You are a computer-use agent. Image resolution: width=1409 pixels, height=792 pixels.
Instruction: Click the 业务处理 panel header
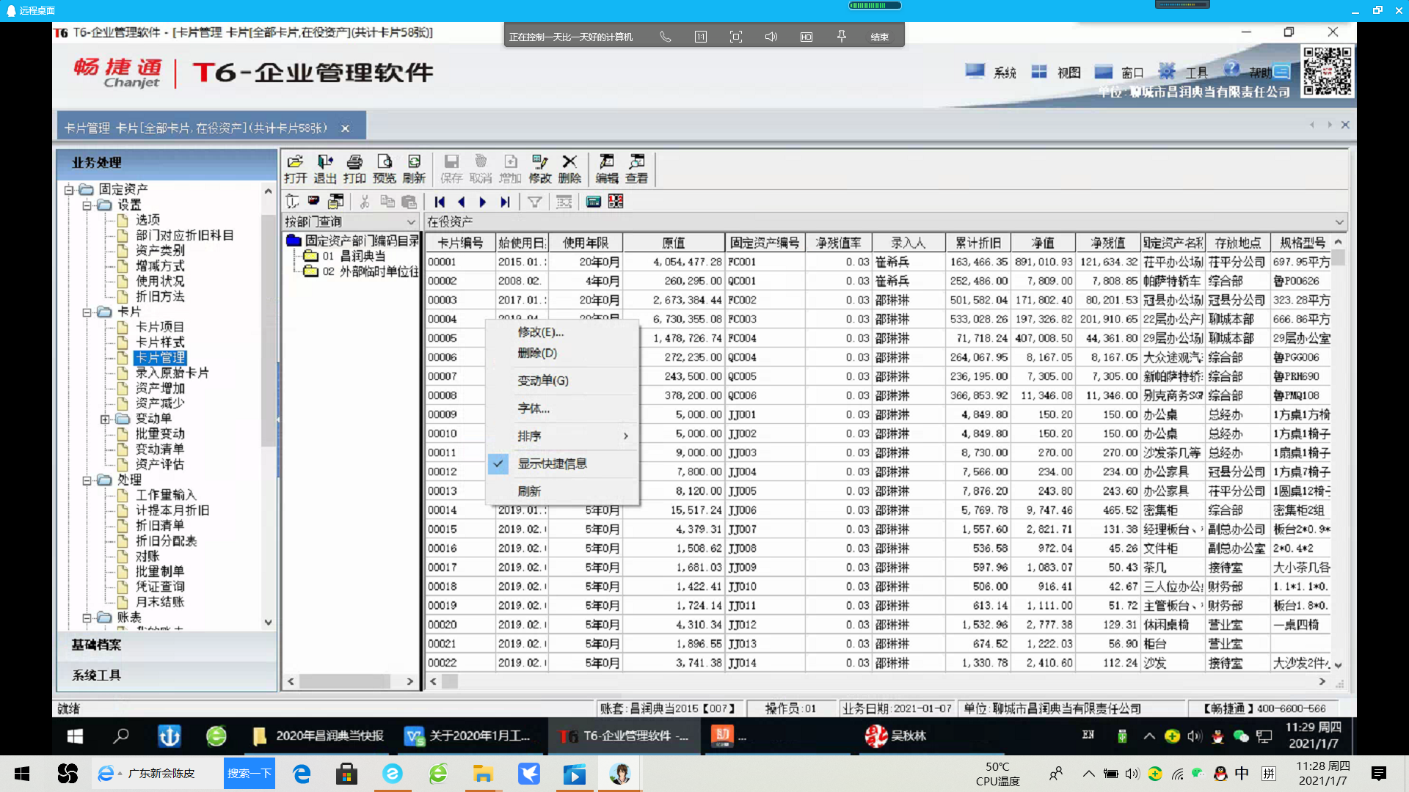point(167,163)
